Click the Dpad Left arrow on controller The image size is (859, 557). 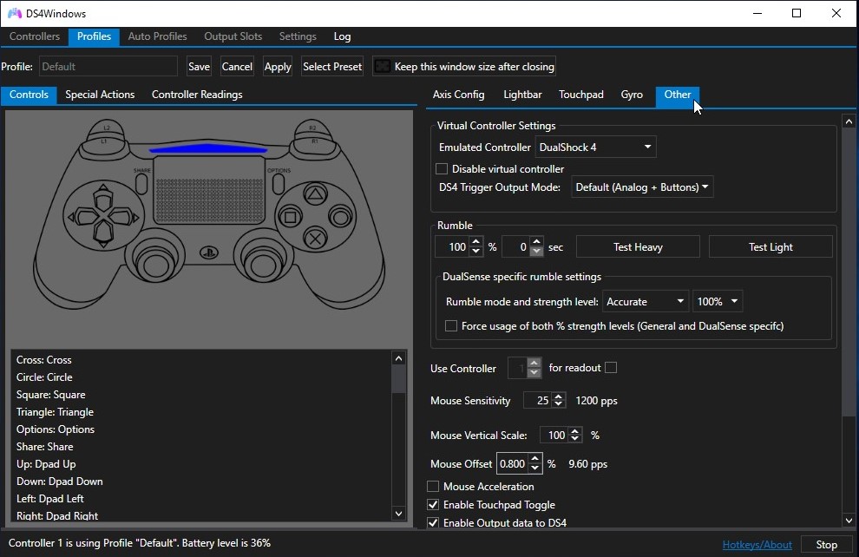coord(82,217)
